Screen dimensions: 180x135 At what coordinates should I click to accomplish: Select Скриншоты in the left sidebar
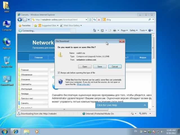(x=33, y=84)
